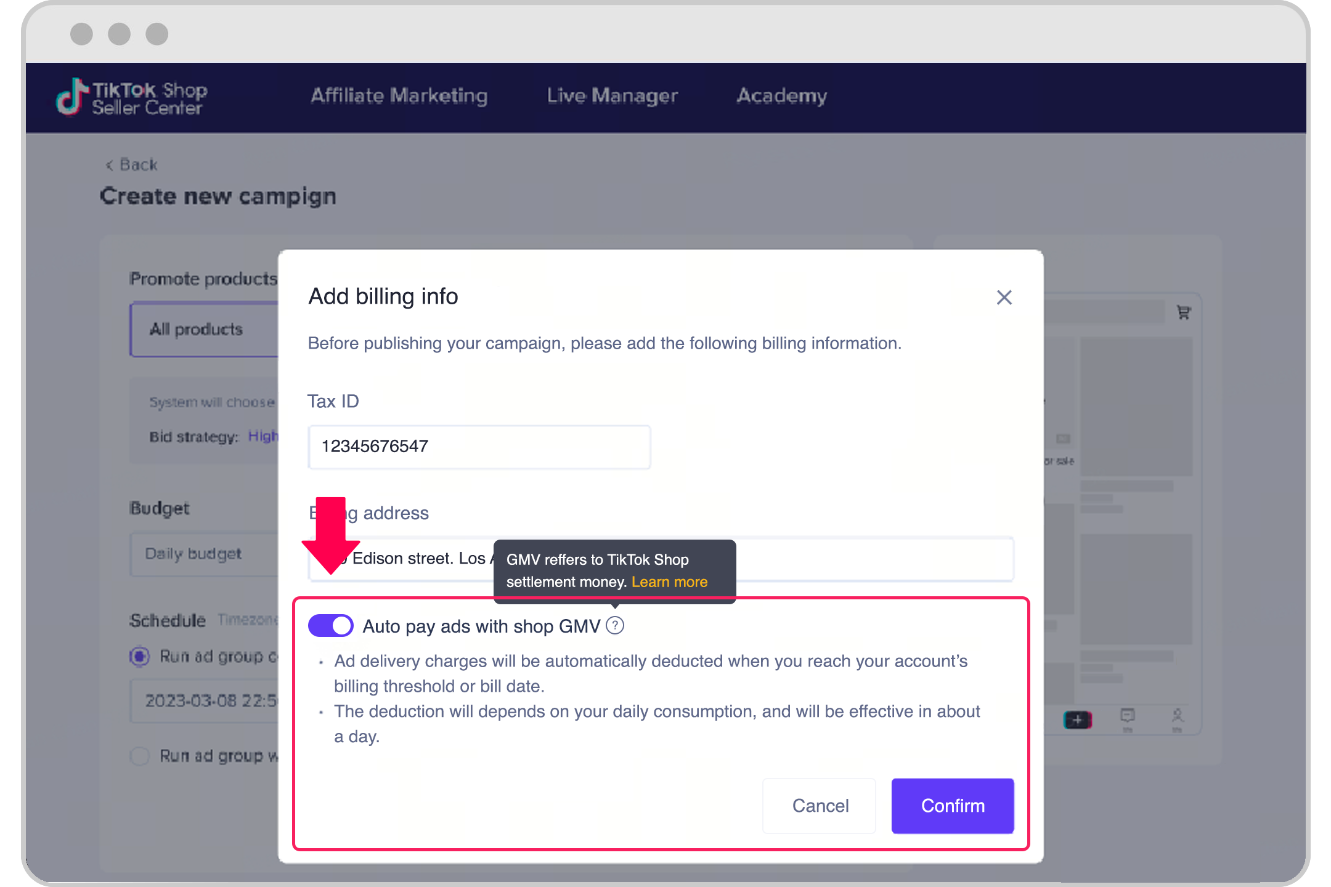The width and height of the screenshot is (1331, 887).
Task: Click the Confirm button
Action: point(952,806)
